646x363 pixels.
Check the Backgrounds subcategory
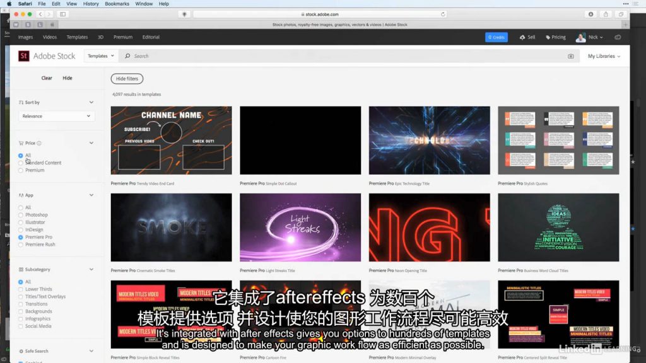[21, 311]
